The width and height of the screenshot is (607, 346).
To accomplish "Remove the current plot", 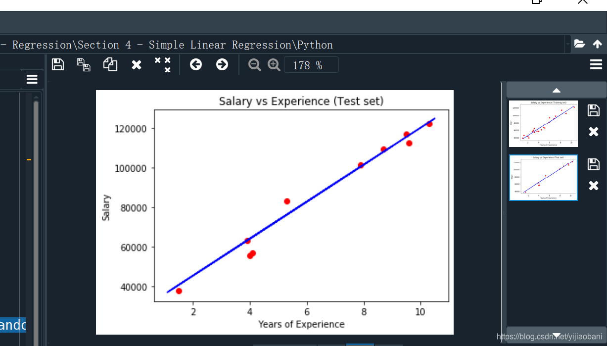I will pyautogui.click(x=137, y=65).
